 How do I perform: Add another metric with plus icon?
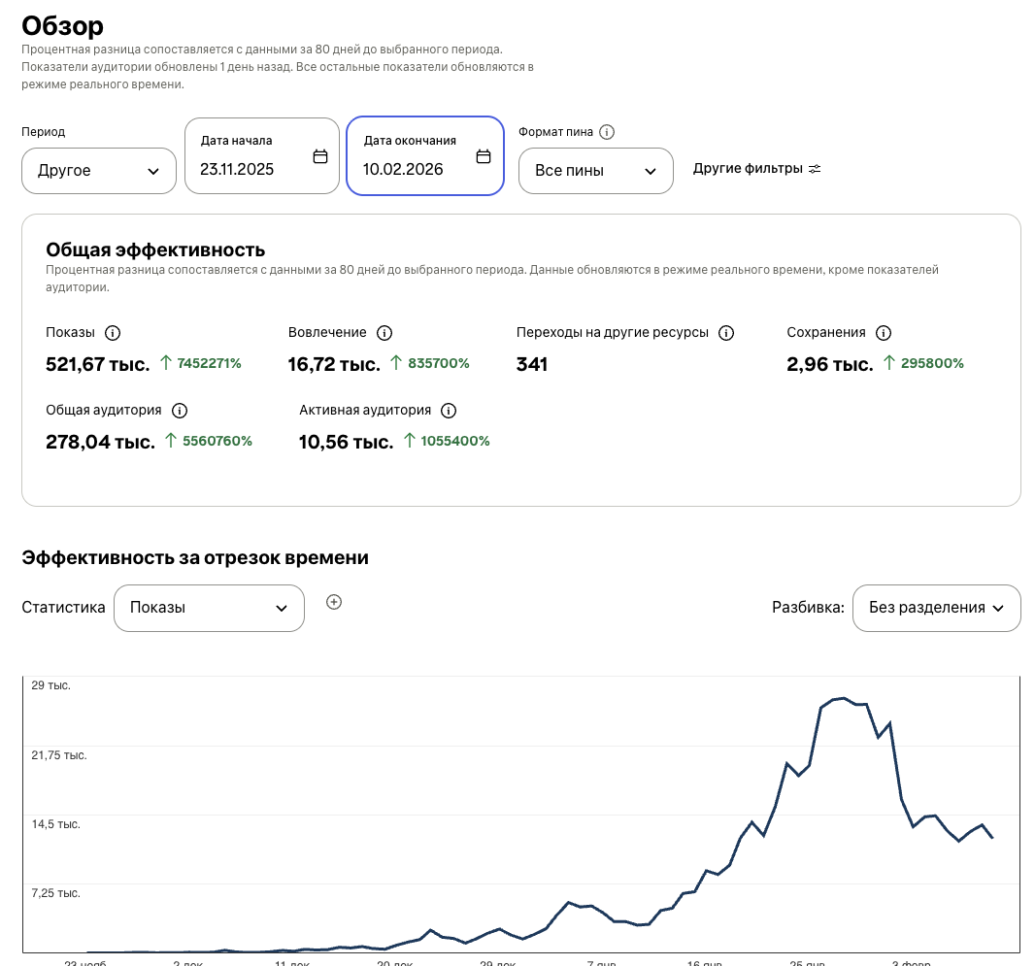pyautogui.click(x=334, y=602)
